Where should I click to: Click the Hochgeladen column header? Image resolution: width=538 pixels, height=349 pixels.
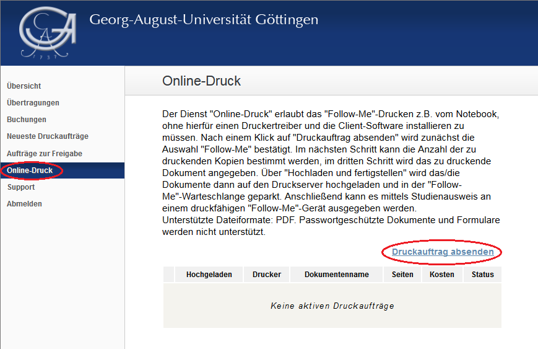tap(209, 275)
